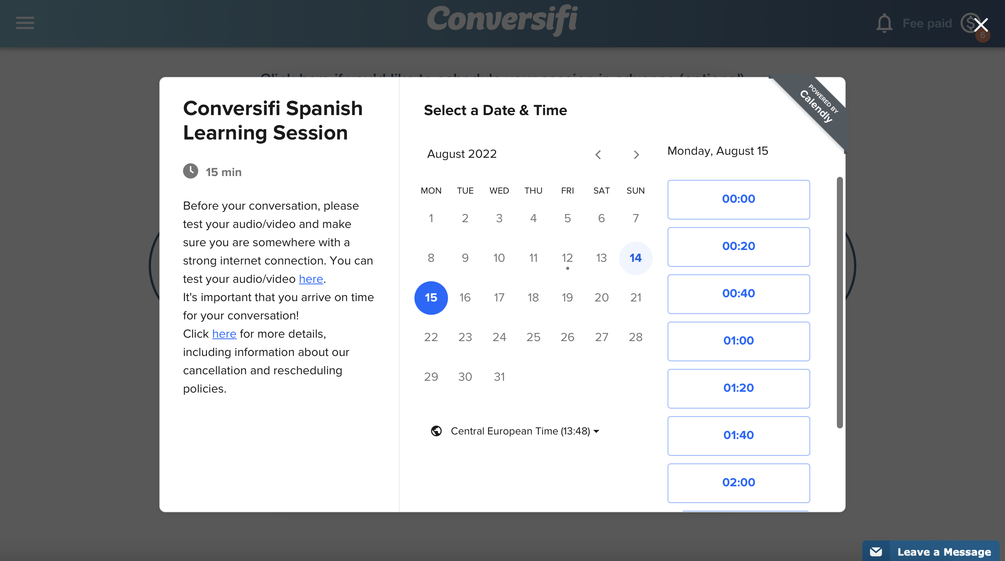Open the audio/video test 'here' link

(311, 279)
